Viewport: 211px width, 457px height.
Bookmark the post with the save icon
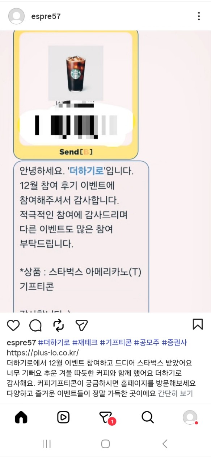(x=198, y=324)
